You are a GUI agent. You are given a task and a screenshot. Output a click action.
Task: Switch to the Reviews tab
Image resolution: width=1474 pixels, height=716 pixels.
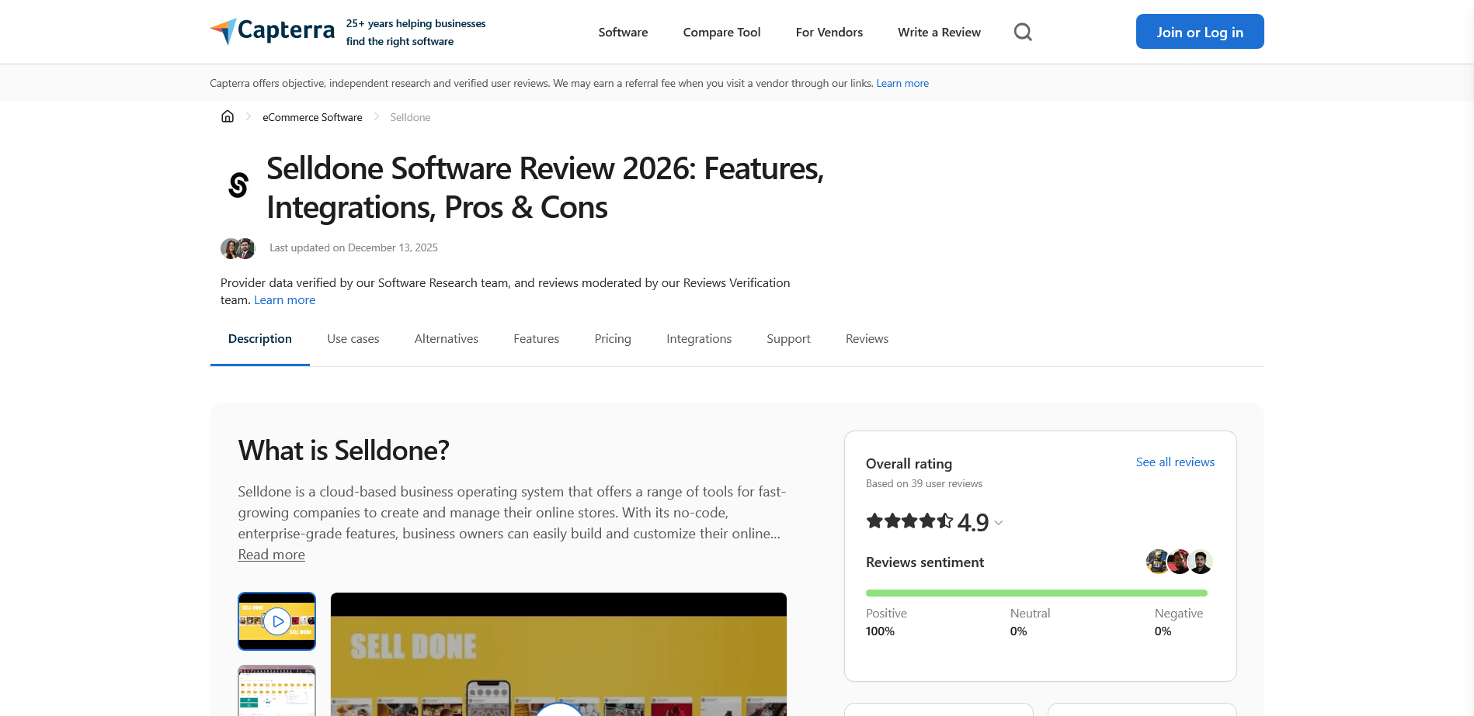(867, 339)
